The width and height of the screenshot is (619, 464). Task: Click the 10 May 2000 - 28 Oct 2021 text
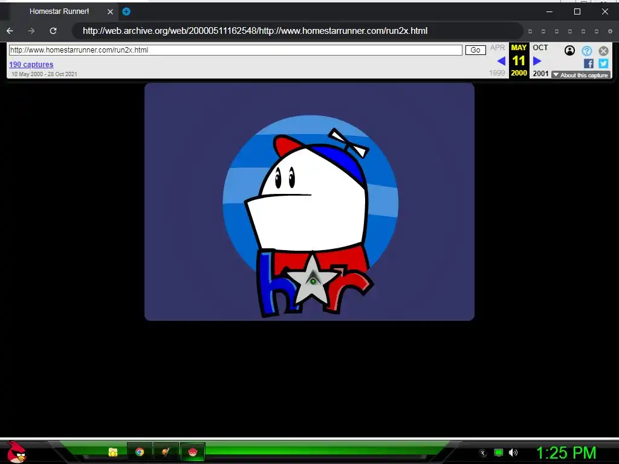44,74
